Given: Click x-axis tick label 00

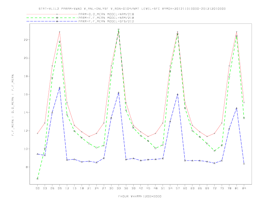Looking at the screenshot, I should 38,188.
